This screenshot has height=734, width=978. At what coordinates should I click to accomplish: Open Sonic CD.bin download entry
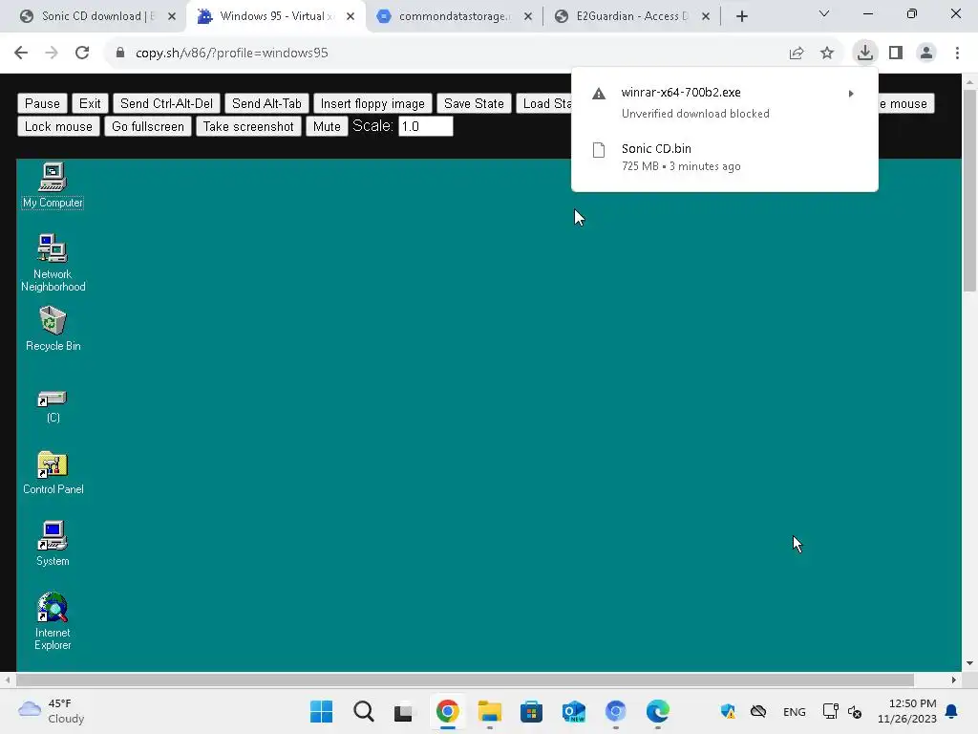tap(724, 158)
